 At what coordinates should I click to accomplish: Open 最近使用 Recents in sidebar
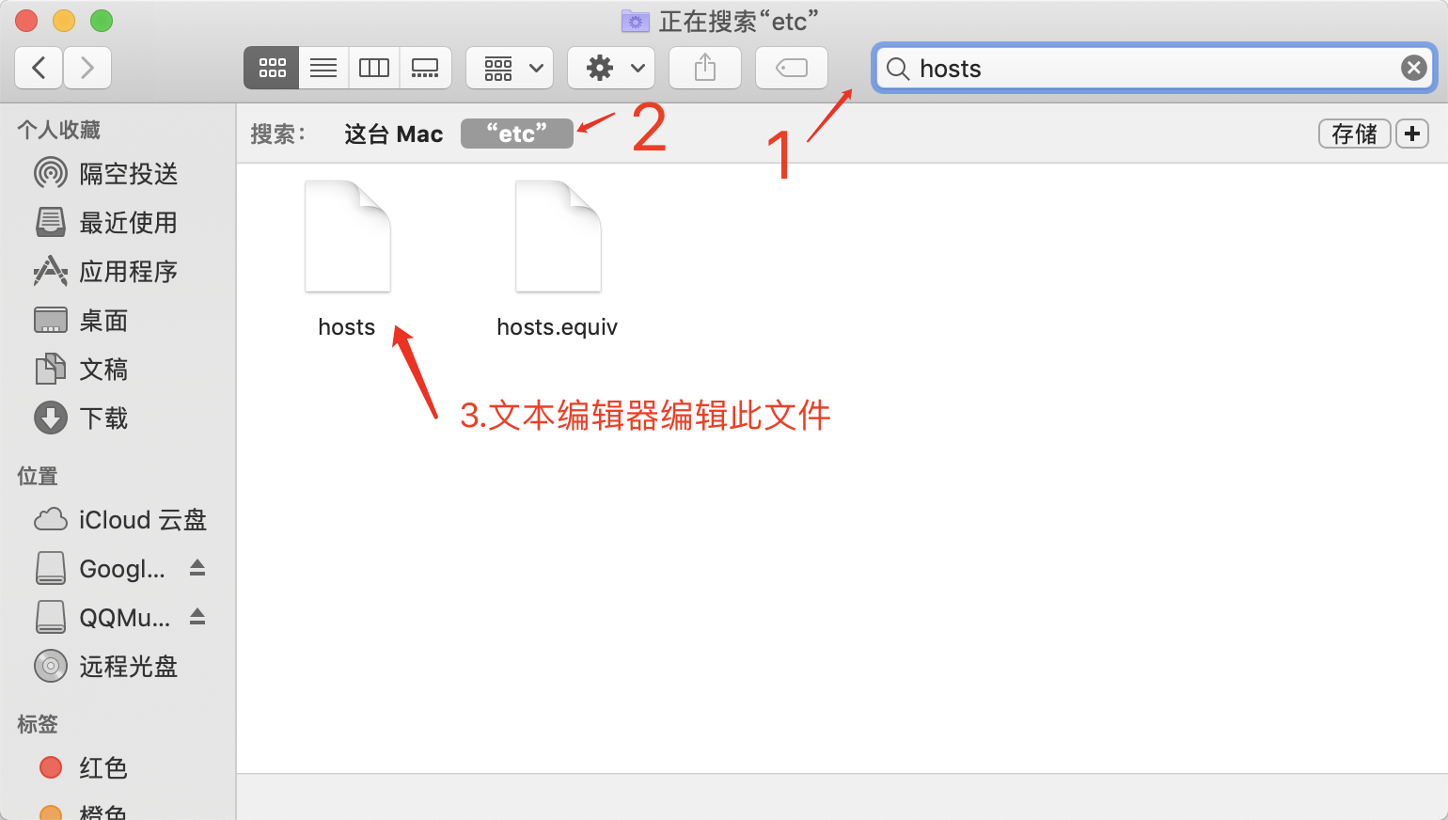click(x=118, y=223)
